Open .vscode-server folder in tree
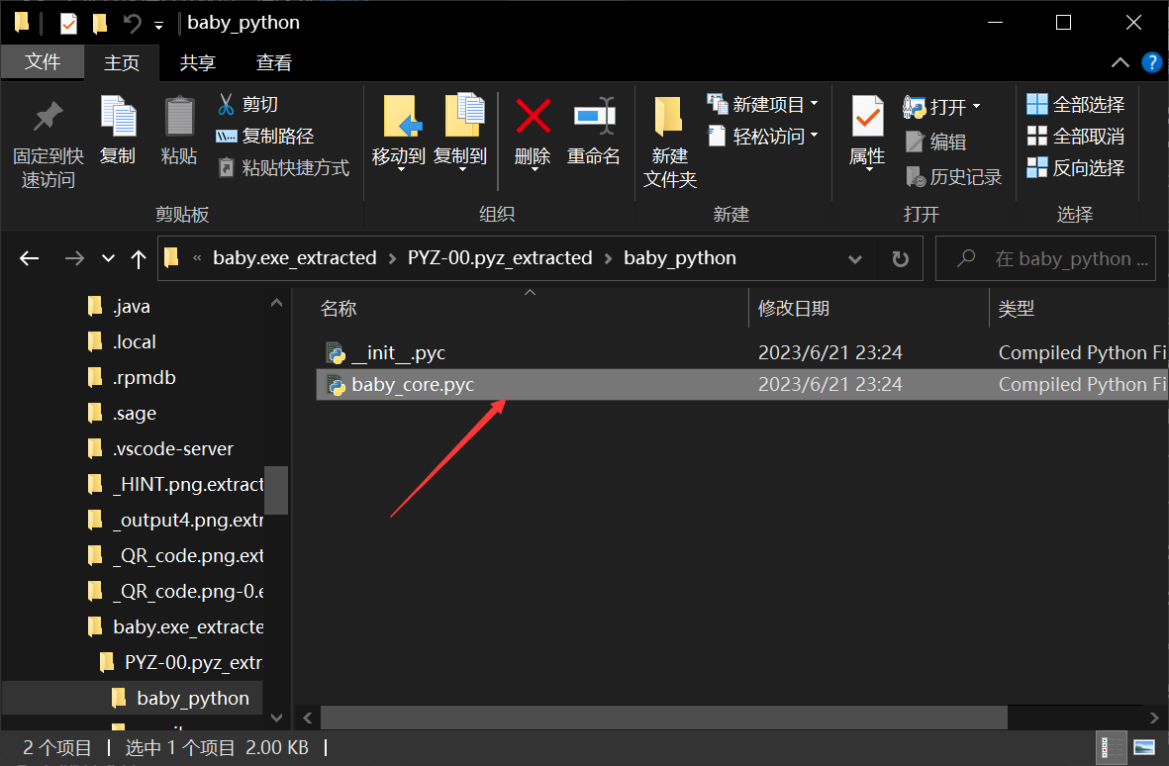Image resolution: width=1169 pixels, height=766 pixels. (x=173, y=448)
